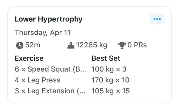Viewport: 179px width, 112px height.
Task: Click the Exercise column header
Action: 29,58
